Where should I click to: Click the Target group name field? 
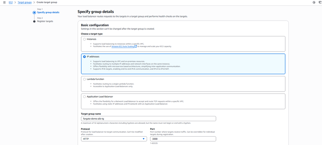tap(148, 119)
